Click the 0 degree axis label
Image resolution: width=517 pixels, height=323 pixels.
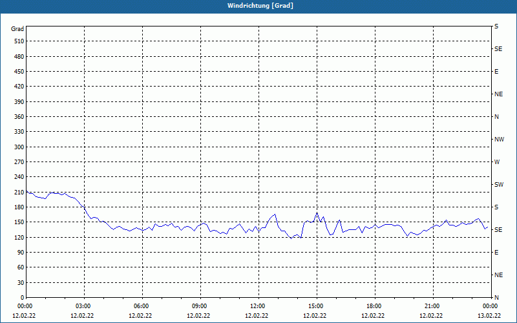coord(23,298)
